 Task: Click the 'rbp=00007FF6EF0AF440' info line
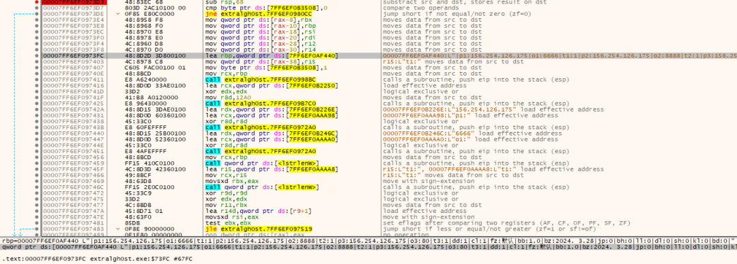click(x=369, y=241)
